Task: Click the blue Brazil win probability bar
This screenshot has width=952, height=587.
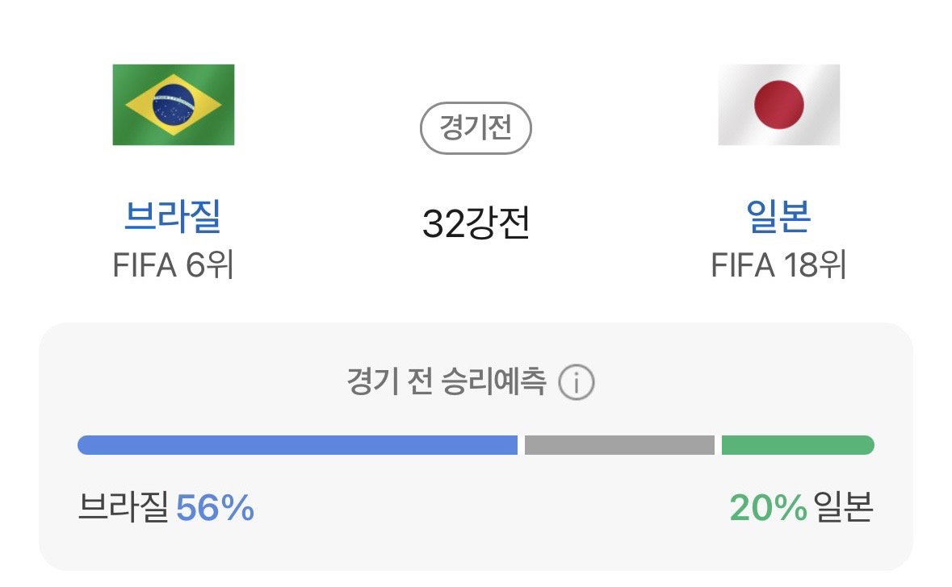Action: click(x=297, y=445)
